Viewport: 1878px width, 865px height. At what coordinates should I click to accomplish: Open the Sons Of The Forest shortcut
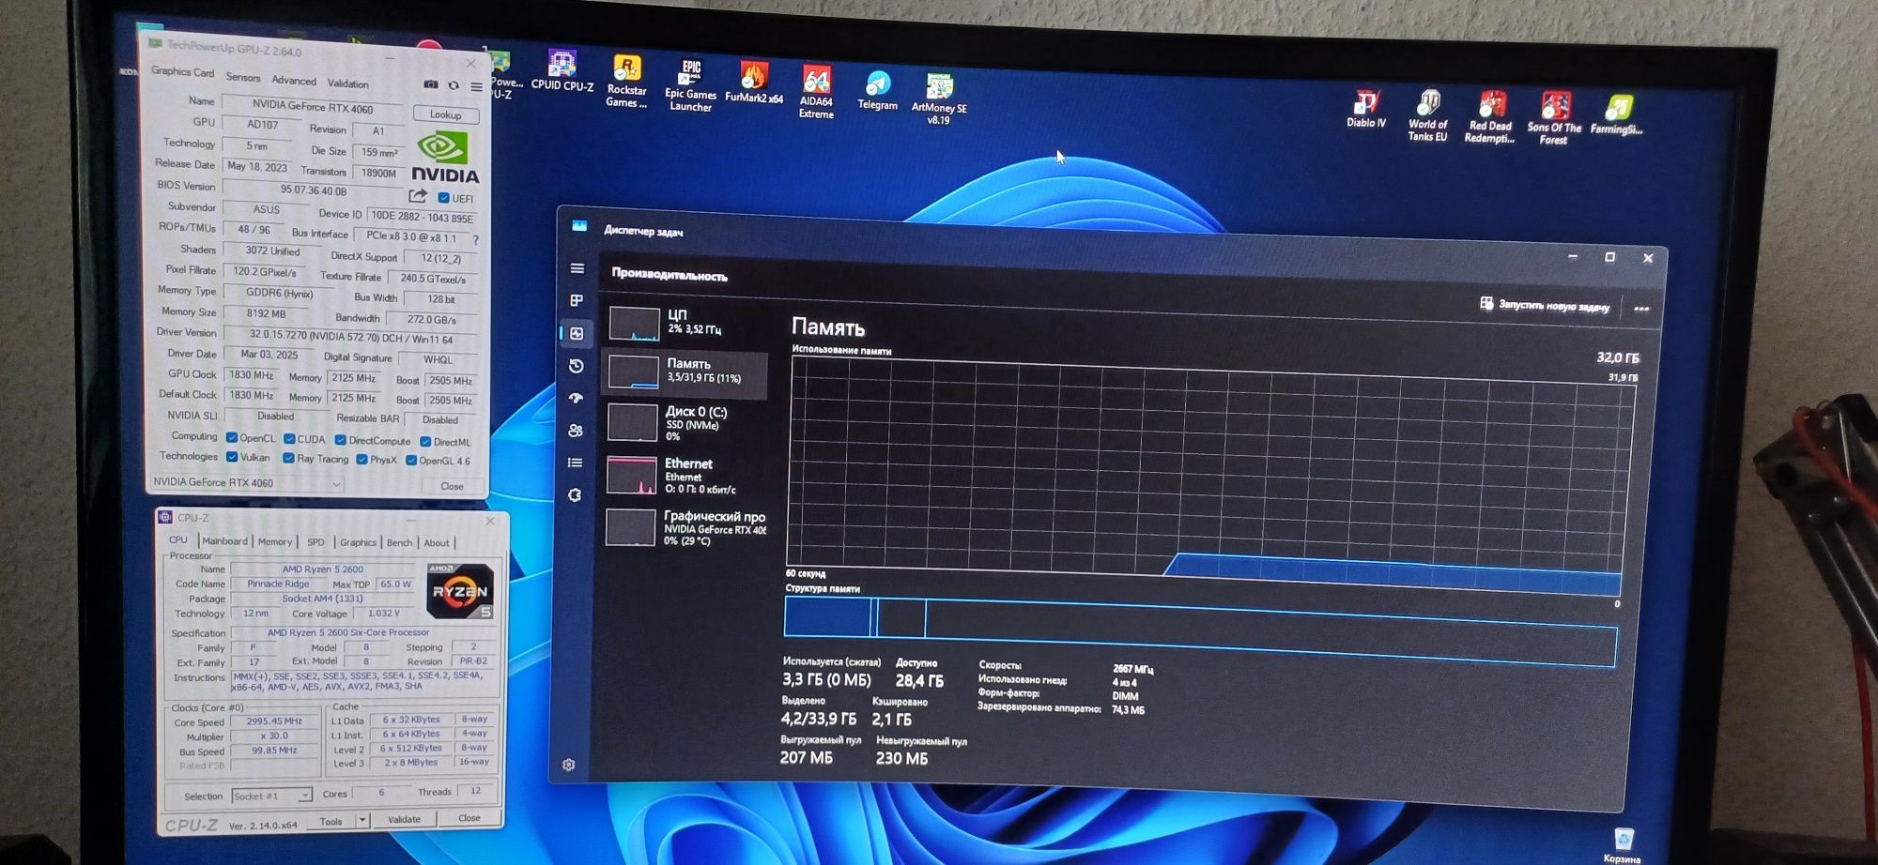1554,118
